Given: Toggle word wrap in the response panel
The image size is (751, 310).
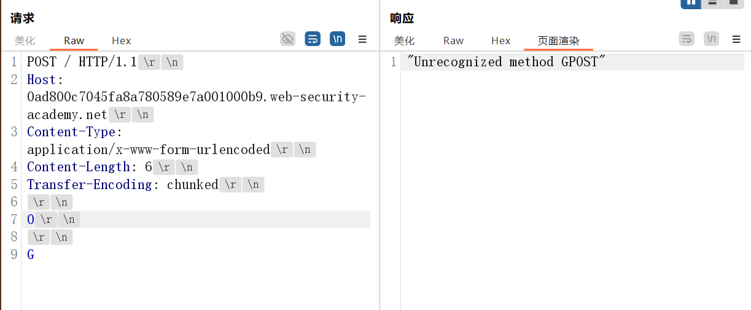Looking at the screenshot, I should pos(687,39).
